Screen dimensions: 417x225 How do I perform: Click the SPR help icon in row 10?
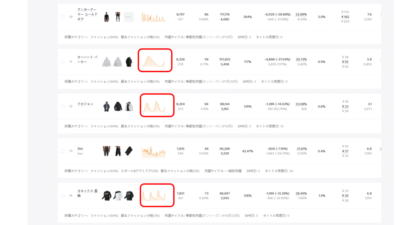coord(246,37)
